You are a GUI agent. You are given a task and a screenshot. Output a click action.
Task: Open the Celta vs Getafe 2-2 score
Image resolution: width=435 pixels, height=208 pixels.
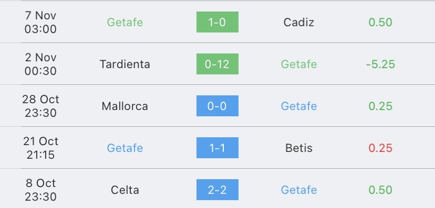point(217,190)
